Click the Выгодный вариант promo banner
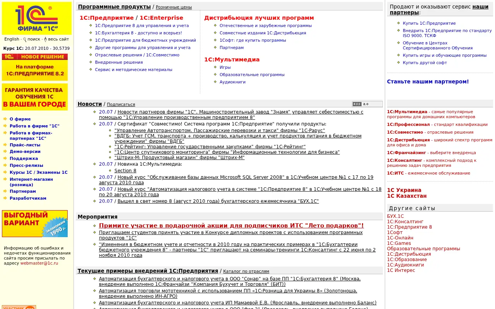Image resolution: width=495 pixels, height=309 pixels. (x=35, y=224)
